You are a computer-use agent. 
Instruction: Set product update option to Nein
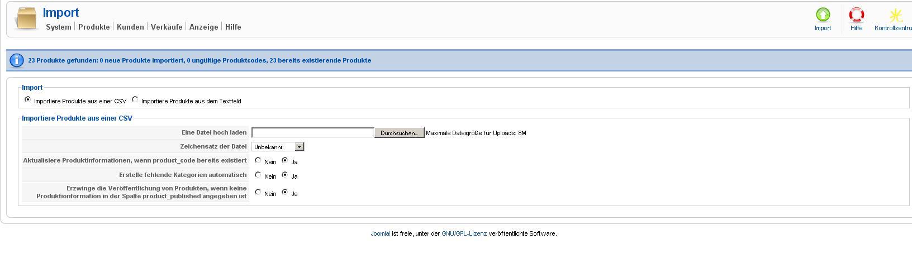(x=258, y=160)
